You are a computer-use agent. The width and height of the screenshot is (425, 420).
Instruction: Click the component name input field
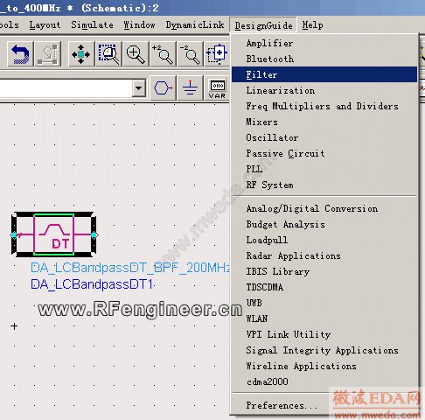click(66, 88)
